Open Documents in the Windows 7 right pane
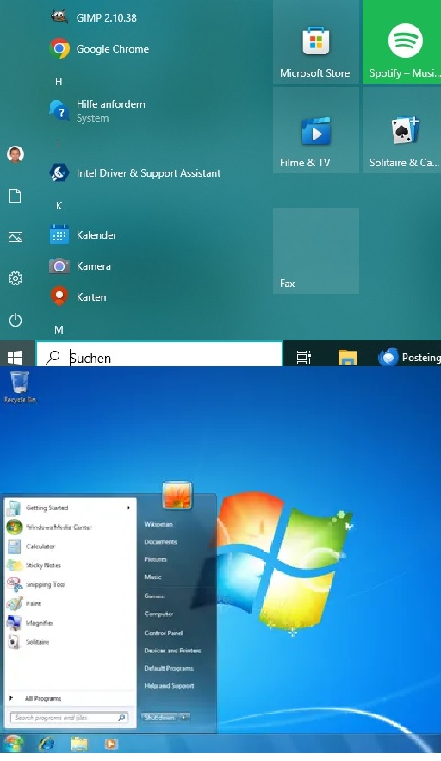 pyautogui.click(x=160, y=541)
